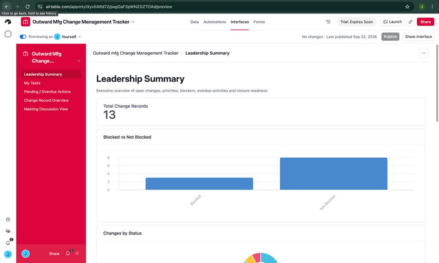Screen dimensions: 439x263
Task: Go to Change Record Overview page
Action: [x=51, y=101]
